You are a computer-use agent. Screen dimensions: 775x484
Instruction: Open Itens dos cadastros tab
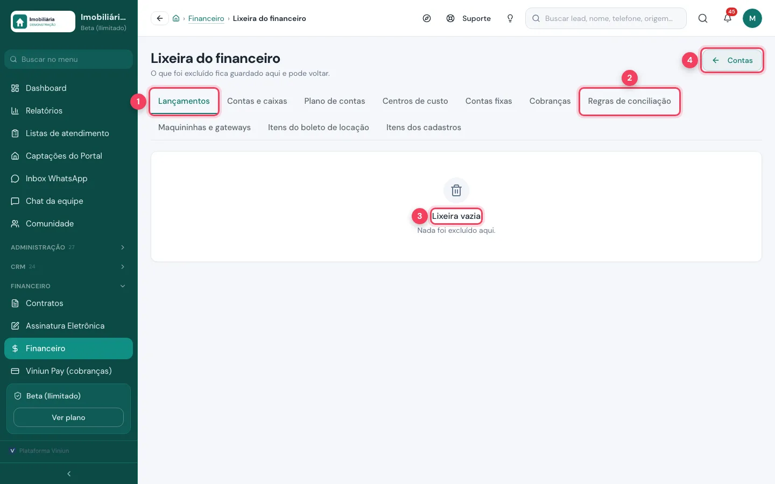click(x=424, y=127)
